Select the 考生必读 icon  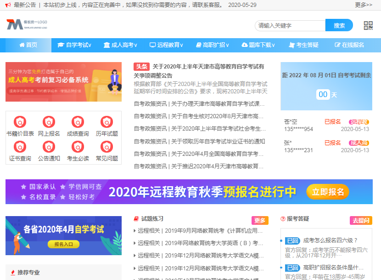click(x=78, y=147)
